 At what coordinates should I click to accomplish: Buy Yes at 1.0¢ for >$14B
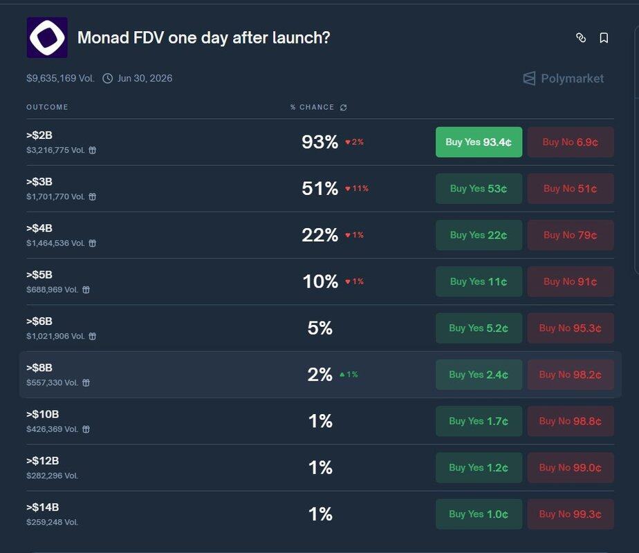click(x=479, y=514)
